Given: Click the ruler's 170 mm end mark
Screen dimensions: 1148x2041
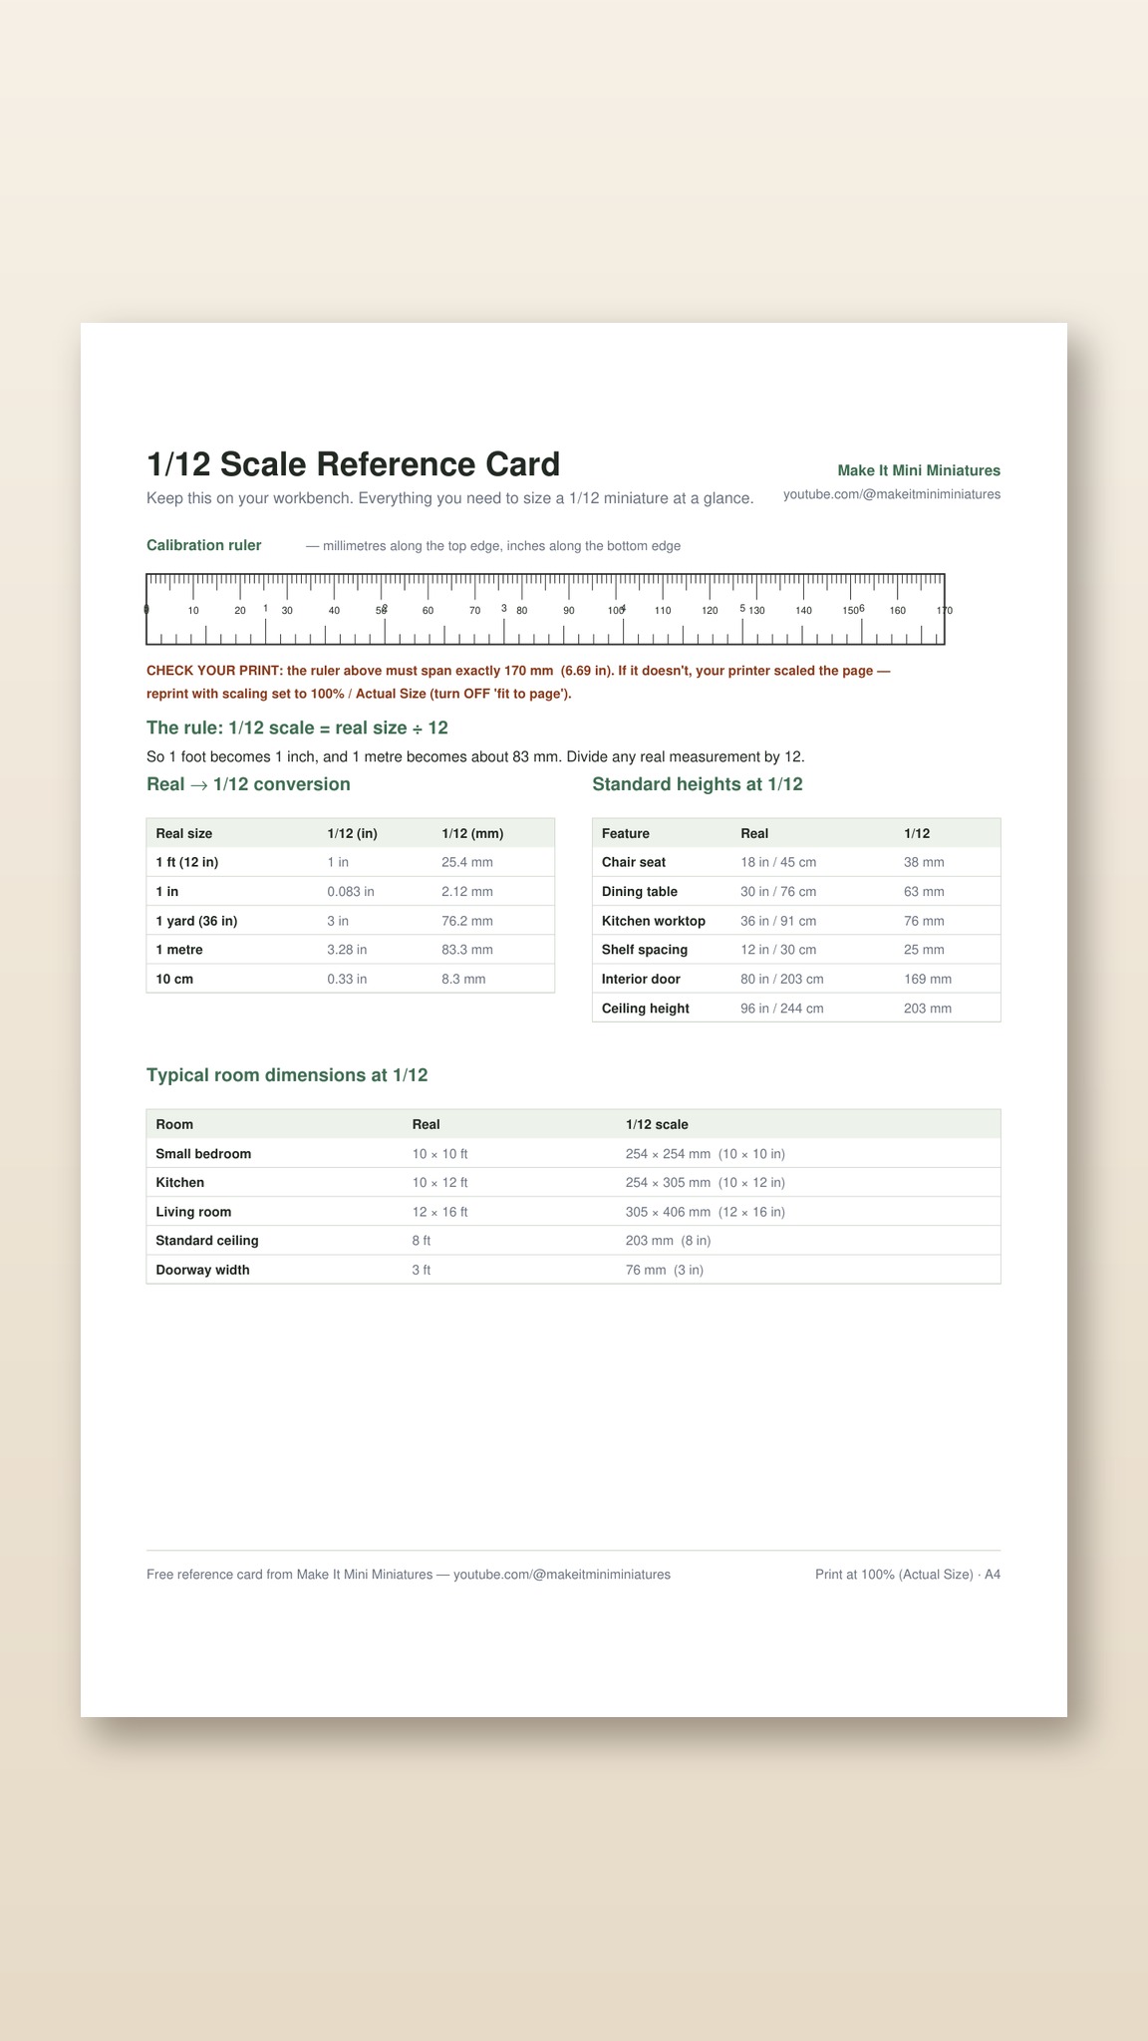Looking at the screenshot, I should [944, 610].
